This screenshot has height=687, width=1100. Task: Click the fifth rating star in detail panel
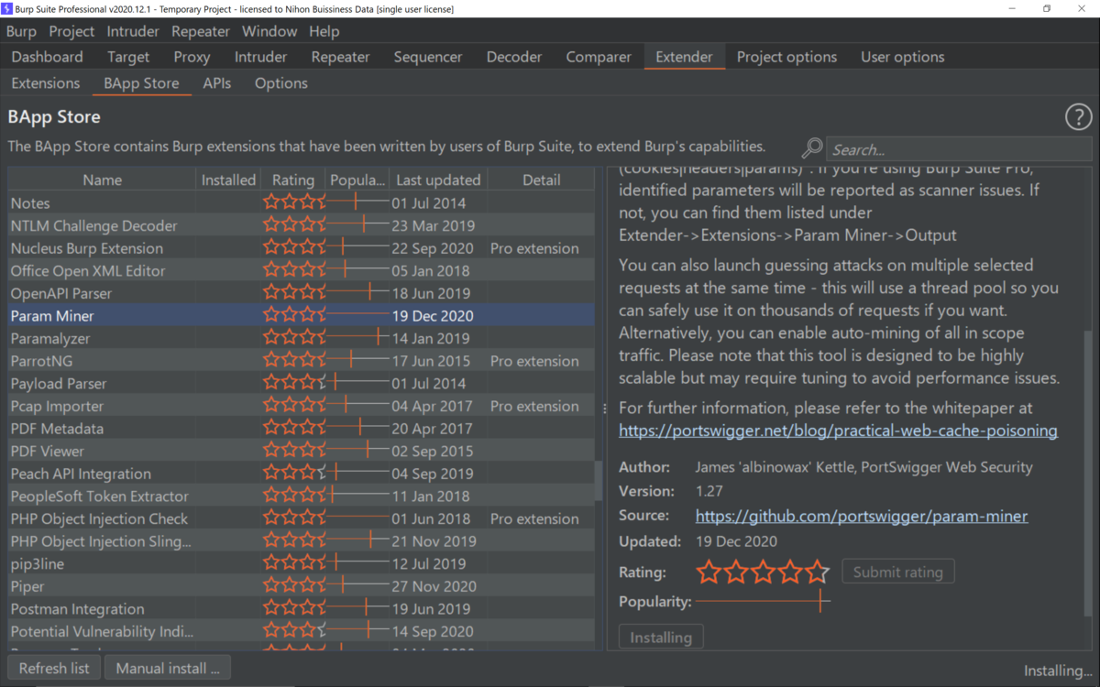tap(817, 572)
